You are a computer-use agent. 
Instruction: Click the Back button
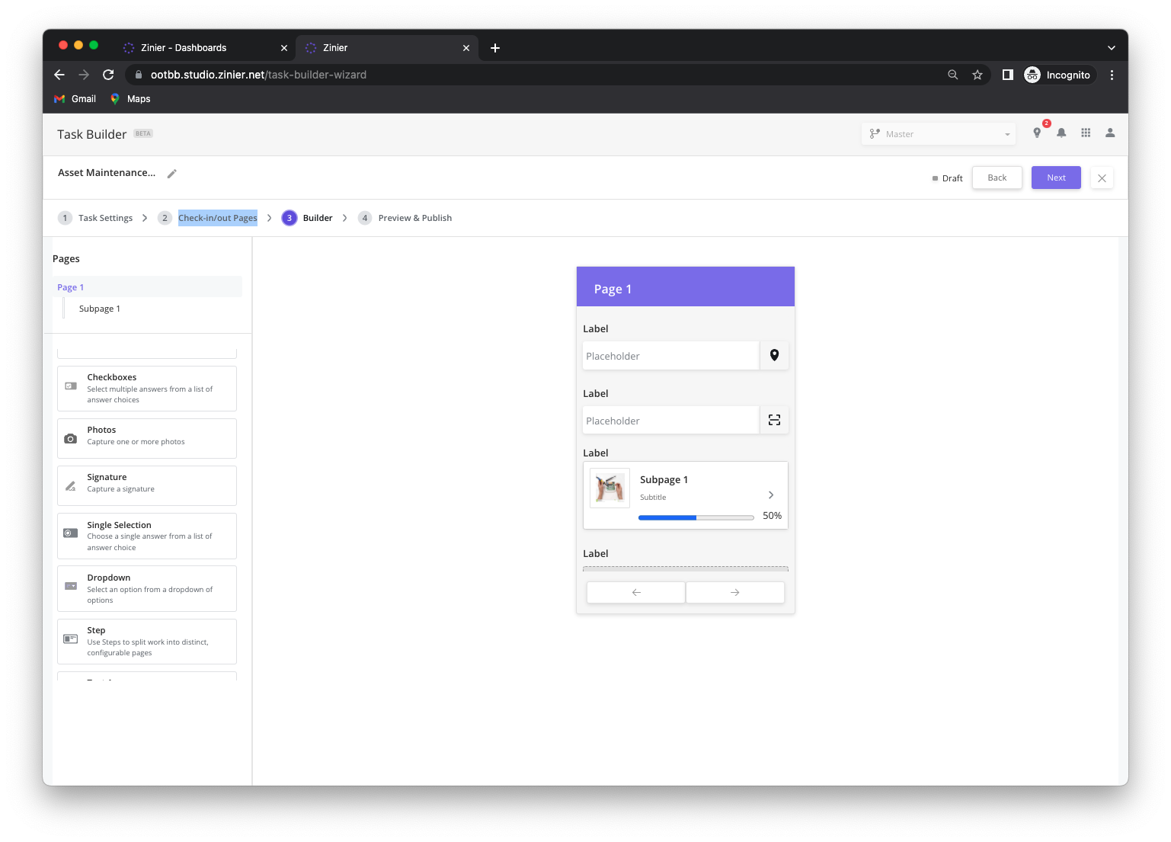997,178
